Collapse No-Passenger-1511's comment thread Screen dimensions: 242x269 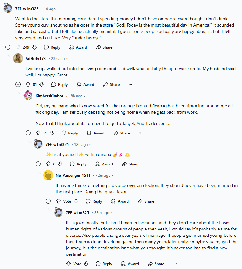pyautogui.click(x=48, y=201)
